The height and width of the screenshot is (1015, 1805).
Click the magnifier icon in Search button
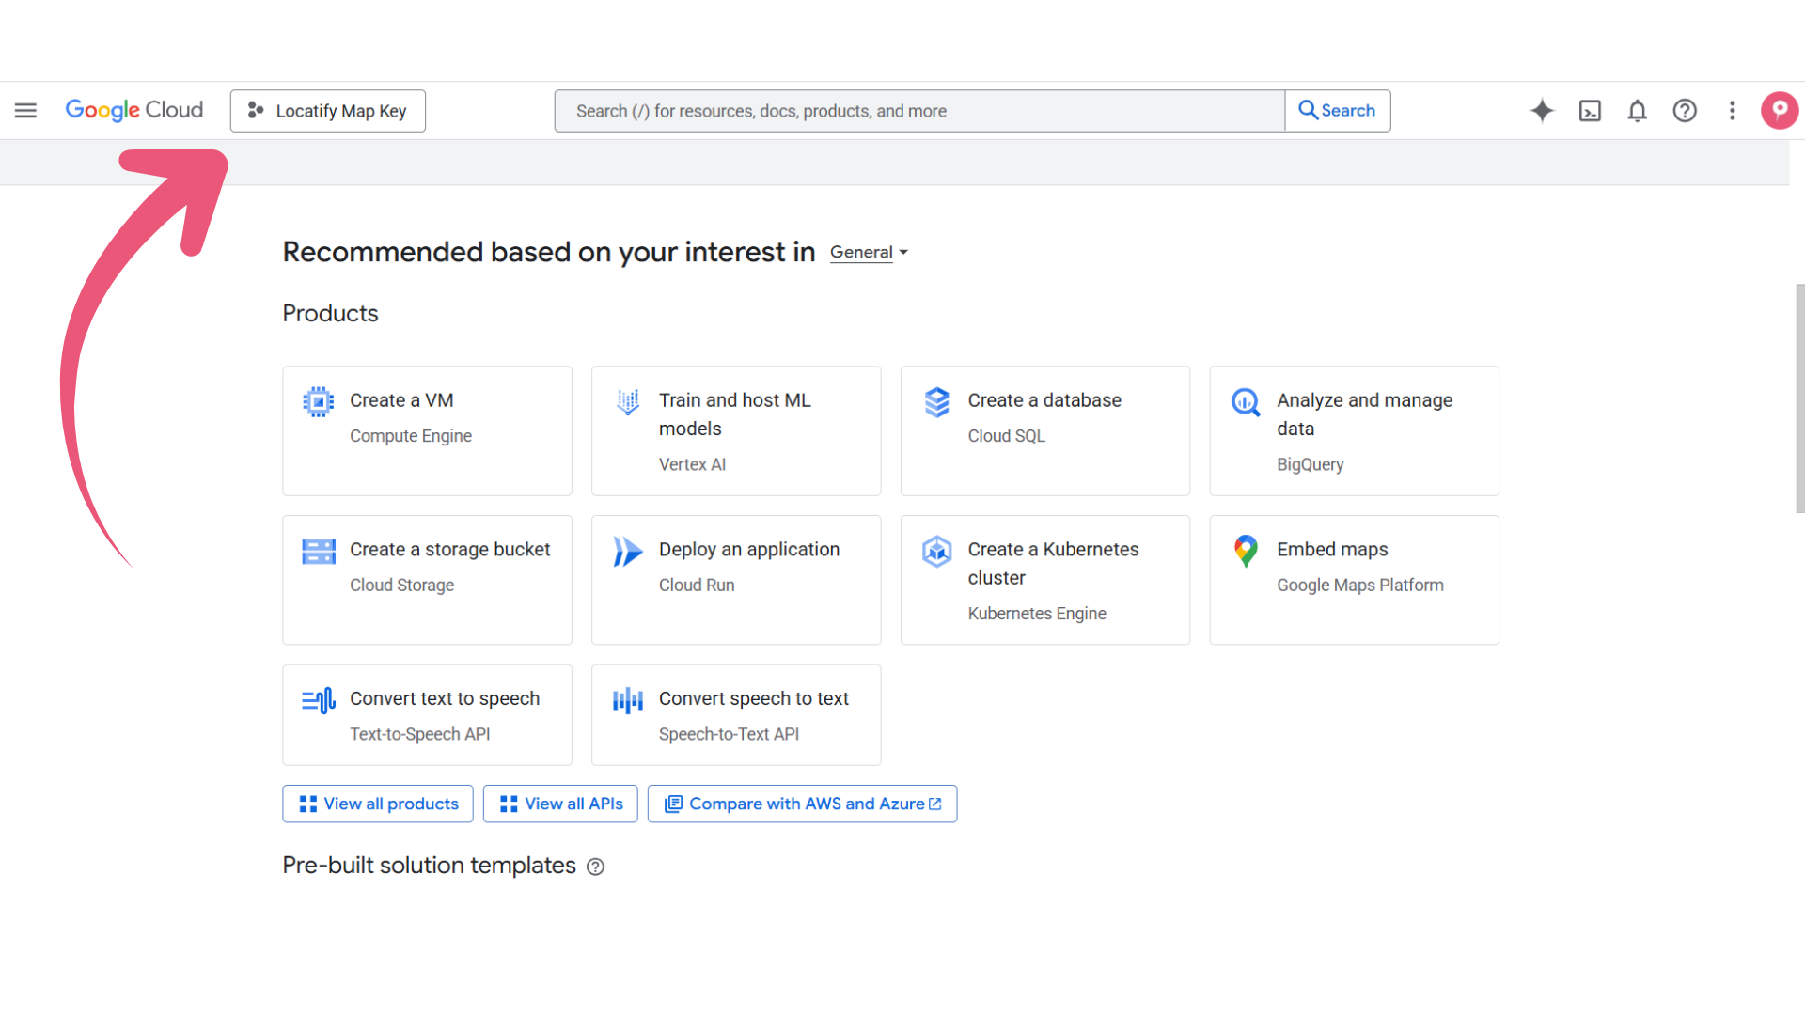pos(1308,110)
